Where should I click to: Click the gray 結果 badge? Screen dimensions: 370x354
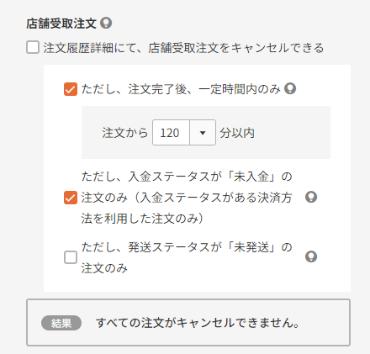61,323
